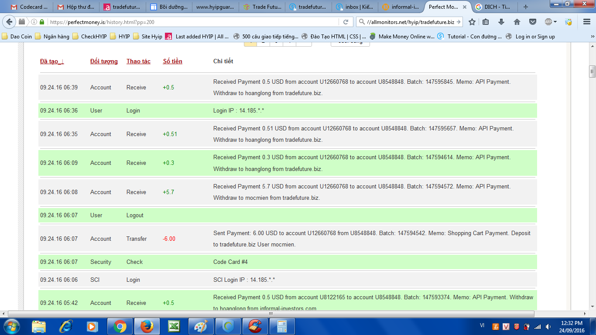Select the +0.51 received amount

[x=170, y=134]
